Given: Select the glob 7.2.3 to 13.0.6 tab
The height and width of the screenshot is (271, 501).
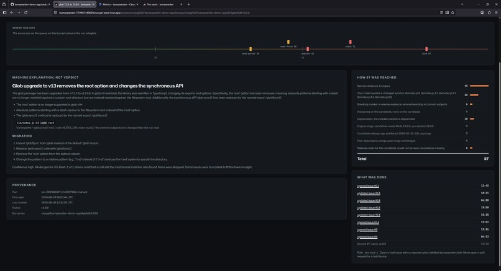Looking at the screenshot, I should [73, 4].
